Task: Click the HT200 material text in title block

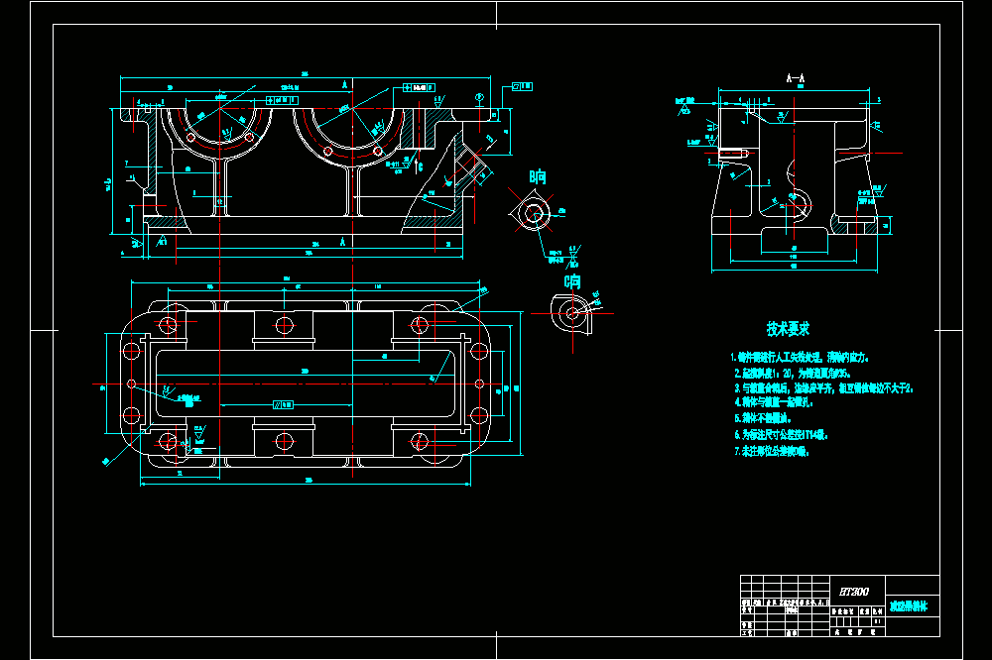Action: pyautogui.click(x=853, y=592)
